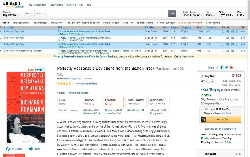The width and height of the screenshot is (250, 157).
Task: Click 'Richard P Feynman; Michelle Feynman' author
Action: click(23, 51)
